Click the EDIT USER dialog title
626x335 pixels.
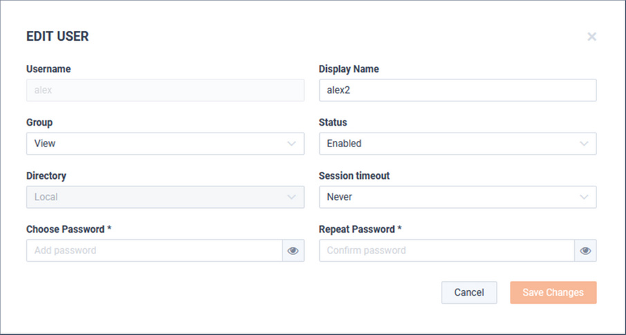tap(57, 37)
